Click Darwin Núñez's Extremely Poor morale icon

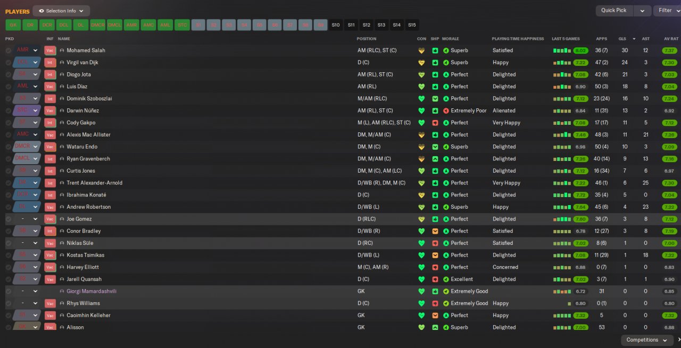click(446, 111)
